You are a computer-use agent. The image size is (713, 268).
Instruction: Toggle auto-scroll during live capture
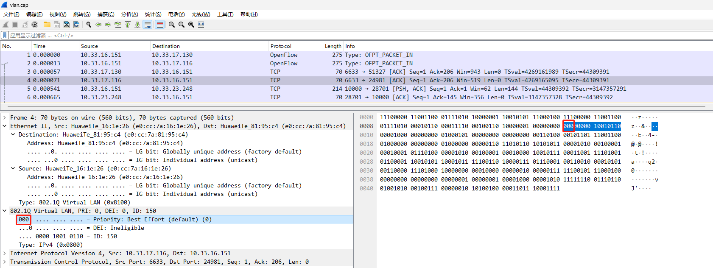[148, 25]
